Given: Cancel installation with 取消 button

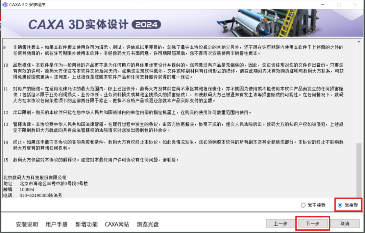Looking at the screenshot, I should [x=345, y=224].
